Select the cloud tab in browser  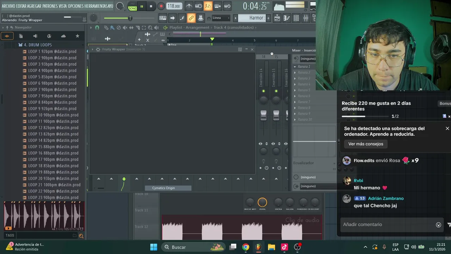coord(63,36)
